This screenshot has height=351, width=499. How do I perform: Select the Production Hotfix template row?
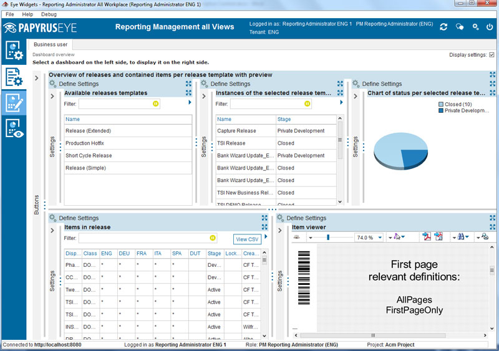[128, 143]
